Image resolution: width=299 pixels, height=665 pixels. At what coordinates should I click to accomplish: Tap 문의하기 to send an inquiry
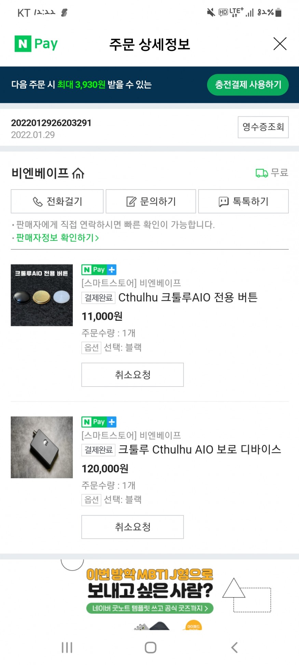coord(151,201)
